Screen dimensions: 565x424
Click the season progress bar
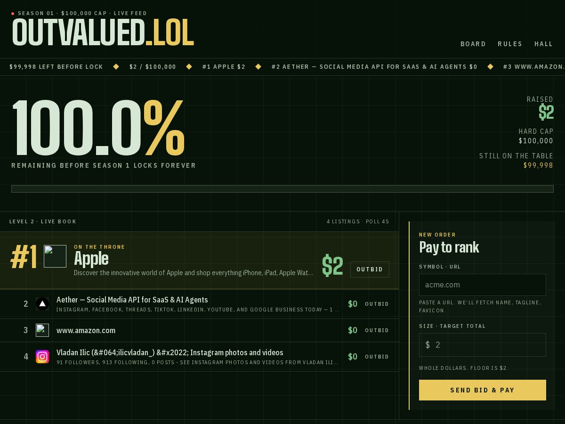(x=282, y=189)
